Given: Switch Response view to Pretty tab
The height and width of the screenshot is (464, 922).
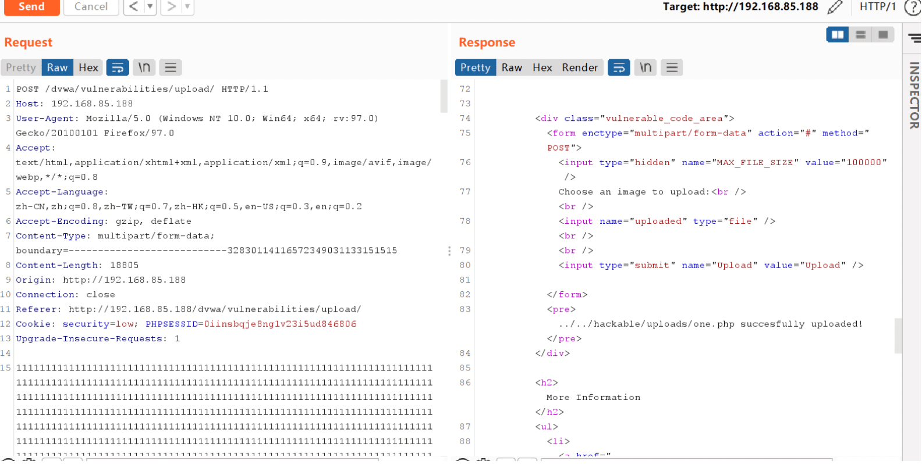Looking at the screenshot, I should point(476,67).
